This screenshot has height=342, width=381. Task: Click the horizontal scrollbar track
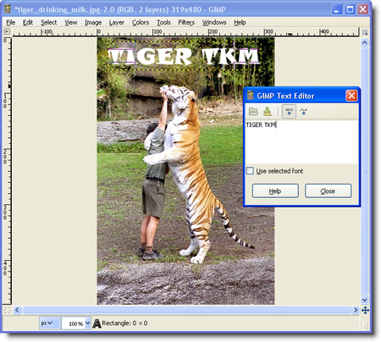186,310
